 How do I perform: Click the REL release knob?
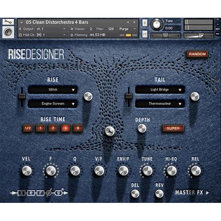[x=196, y=171]
